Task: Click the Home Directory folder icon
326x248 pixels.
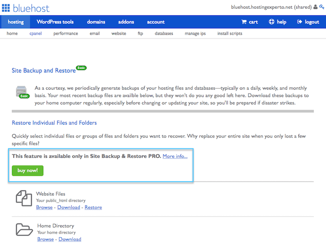Action: coord(24,229)
